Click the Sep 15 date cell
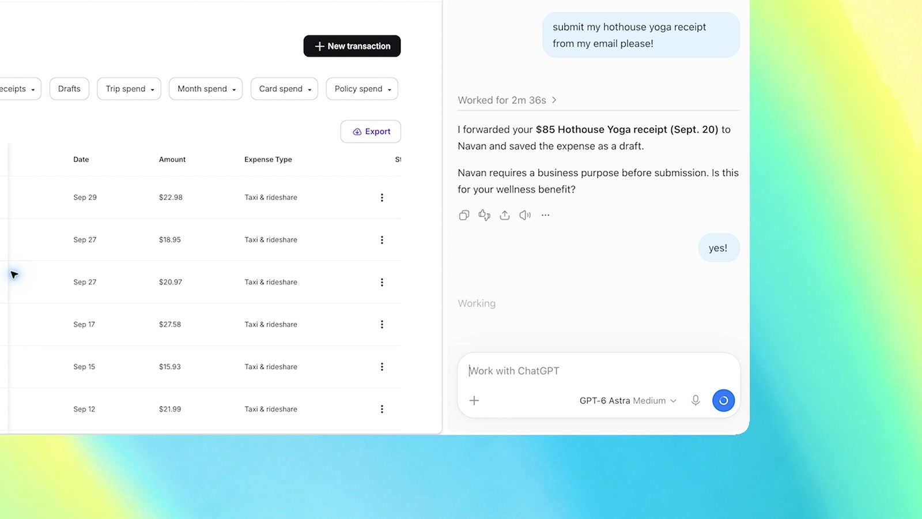Viewport: 922px width, 519px height. click(84, 367)
